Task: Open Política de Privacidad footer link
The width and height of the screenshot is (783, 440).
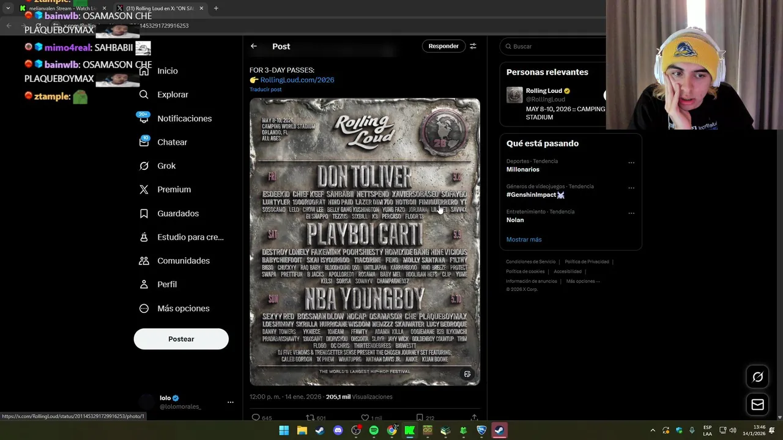Action: coord(587,262)
